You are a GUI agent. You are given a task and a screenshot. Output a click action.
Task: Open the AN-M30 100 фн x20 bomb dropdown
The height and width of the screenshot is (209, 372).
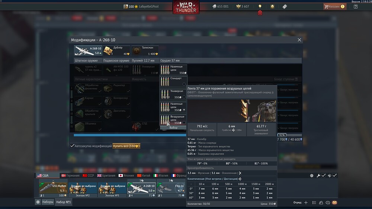tap(116, 70)
